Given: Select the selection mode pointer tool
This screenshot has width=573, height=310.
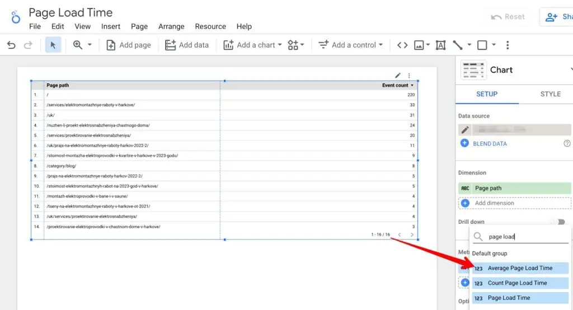Looking at the screenshot, I should pyautogui.click(x=53, y=45).
